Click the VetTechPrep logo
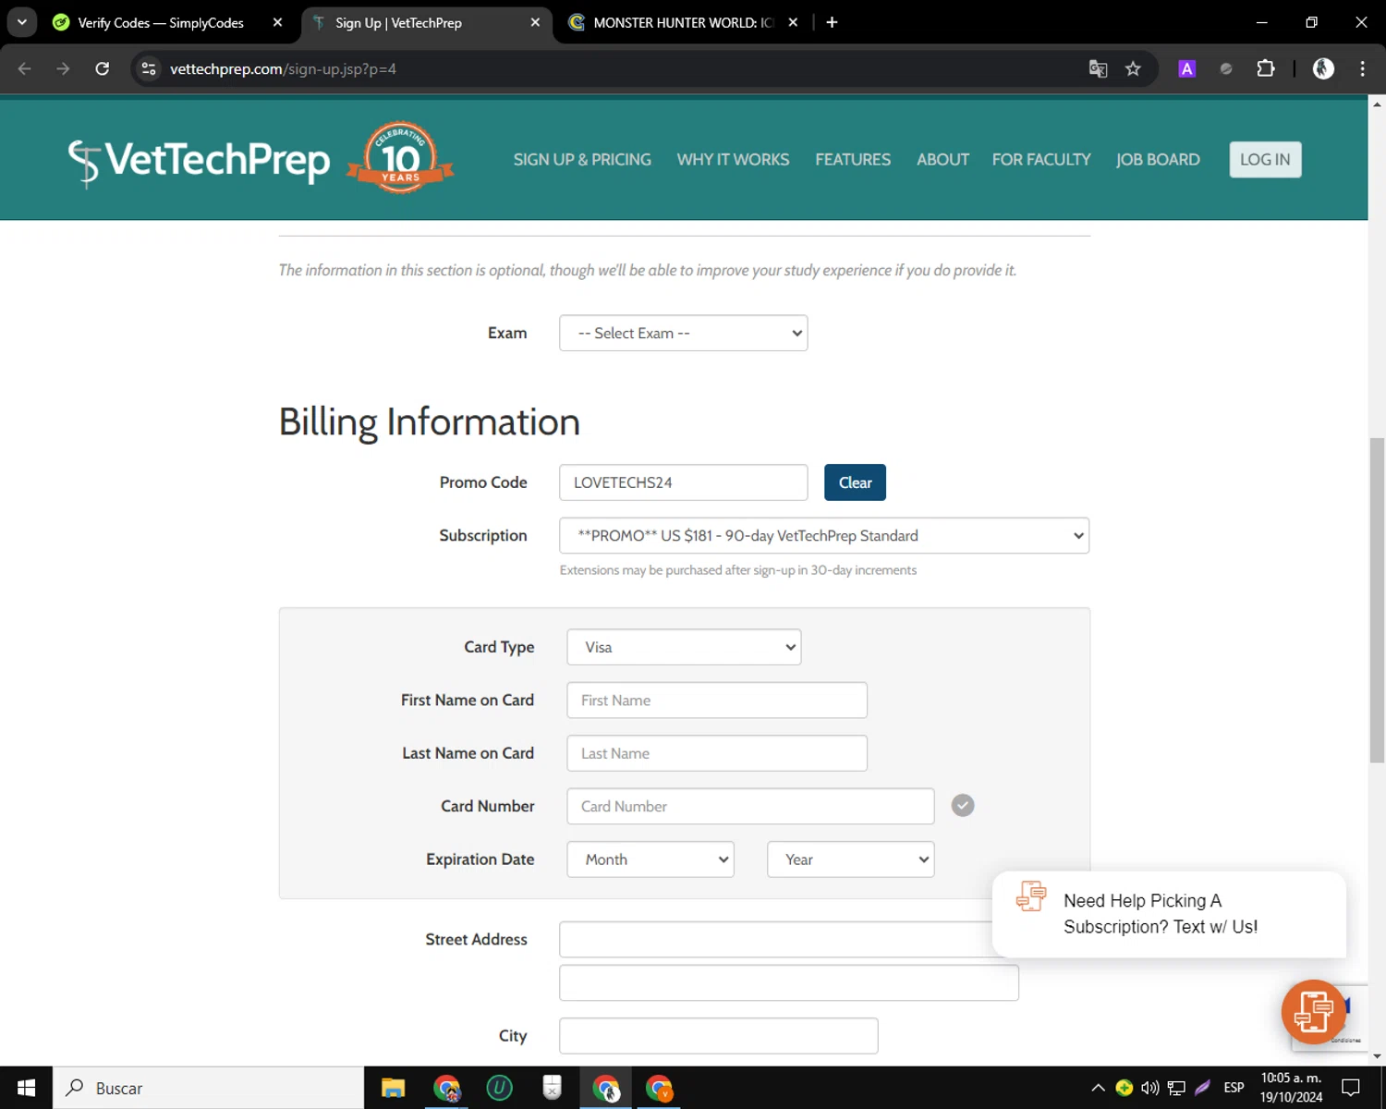Image resolution: width=1386 pixels, height=1109 pixels. coord(199,161)
